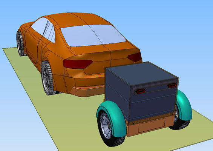
Task: Select the trailer's left hexagonal tail light
Action: click(x=141, y=91)
